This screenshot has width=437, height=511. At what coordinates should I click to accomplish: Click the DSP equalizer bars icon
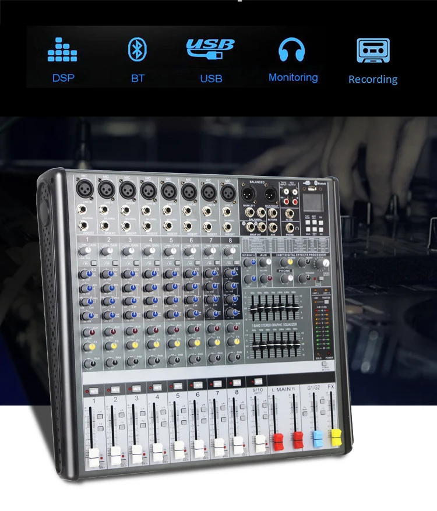point(62,50)
